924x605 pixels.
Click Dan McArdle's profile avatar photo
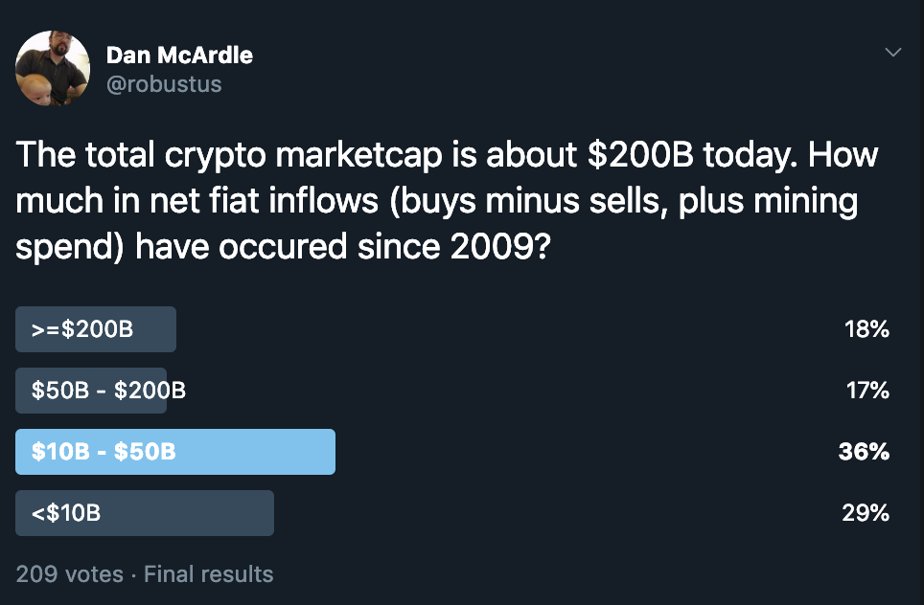click(x=53, y=68)
